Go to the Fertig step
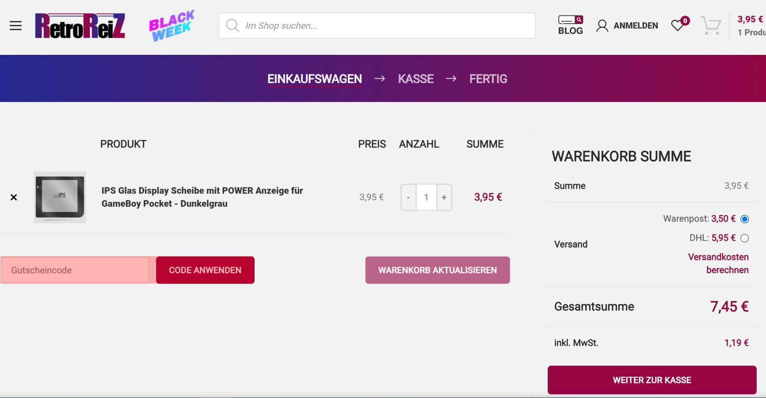This screenshot has width=766, height=398. tap(488, 79)
